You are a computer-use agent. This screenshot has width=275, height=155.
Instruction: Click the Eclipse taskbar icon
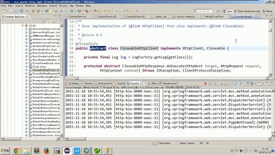click(x=67, y=151)
